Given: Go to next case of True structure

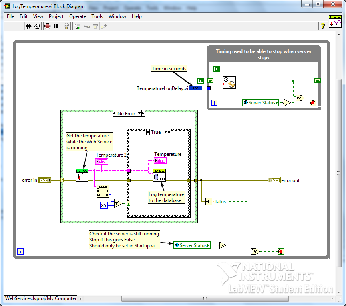Looking at the screenshot, I should 169,132.
